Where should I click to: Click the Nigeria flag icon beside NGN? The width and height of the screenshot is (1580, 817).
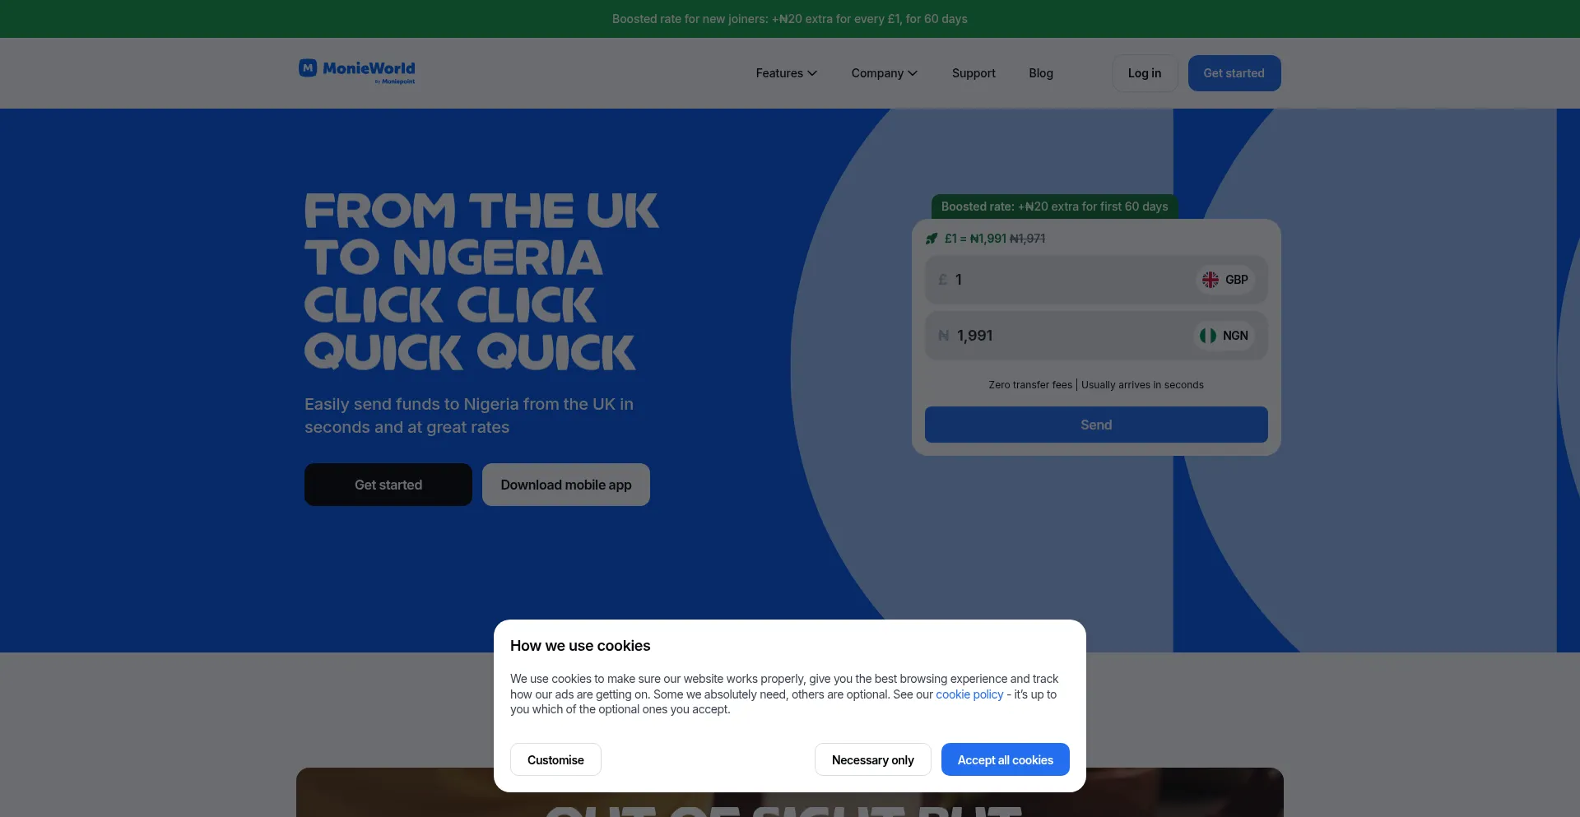coord(1208,336)
